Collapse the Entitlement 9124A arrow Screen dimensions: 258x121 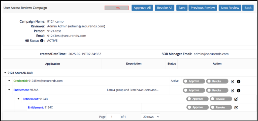click(9, 90)
